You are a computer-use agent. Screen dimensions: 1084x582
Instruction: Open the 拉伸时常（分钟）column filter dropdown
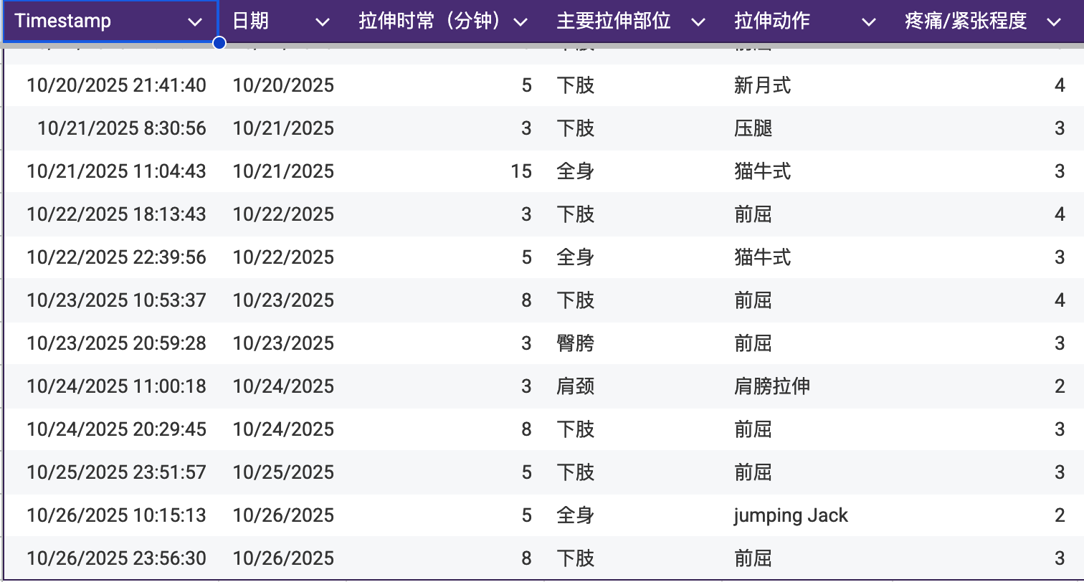[520, 22]
